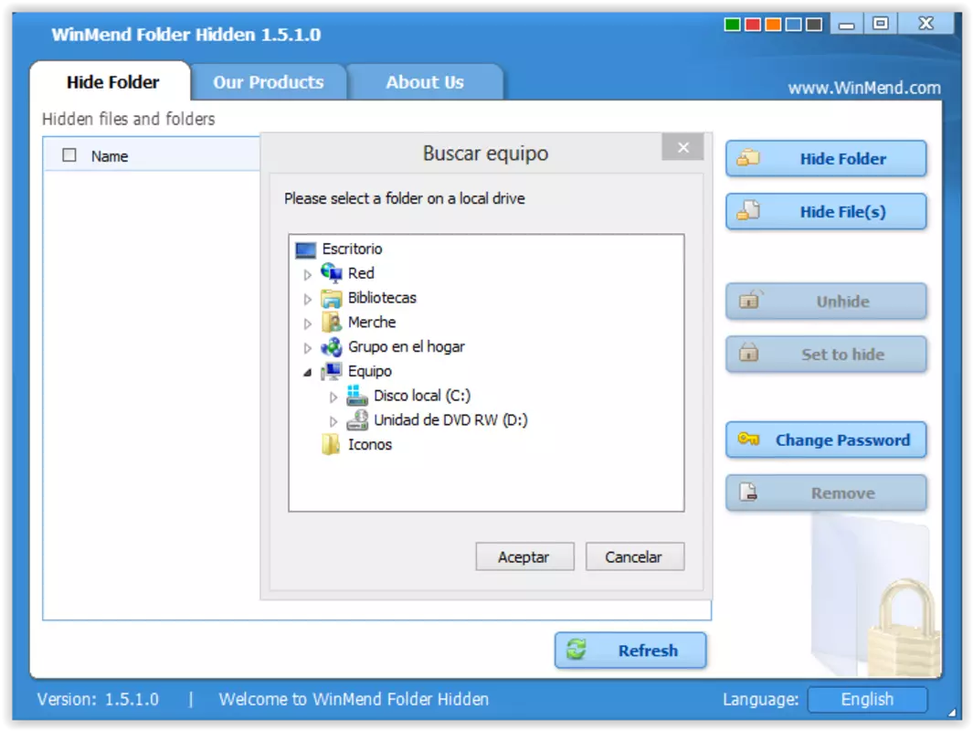The height and width of the screenshot is (731, 973).
Task: Open the English language dropdown
Action: 868,699
